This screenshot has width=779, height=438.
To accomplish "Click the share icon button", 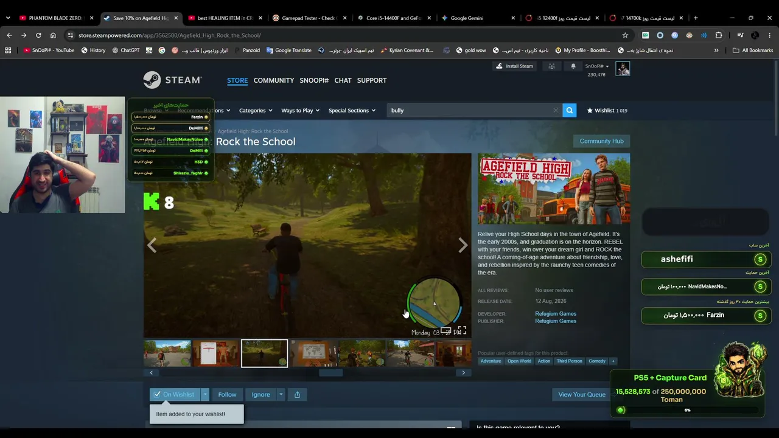I will [297, 394].
